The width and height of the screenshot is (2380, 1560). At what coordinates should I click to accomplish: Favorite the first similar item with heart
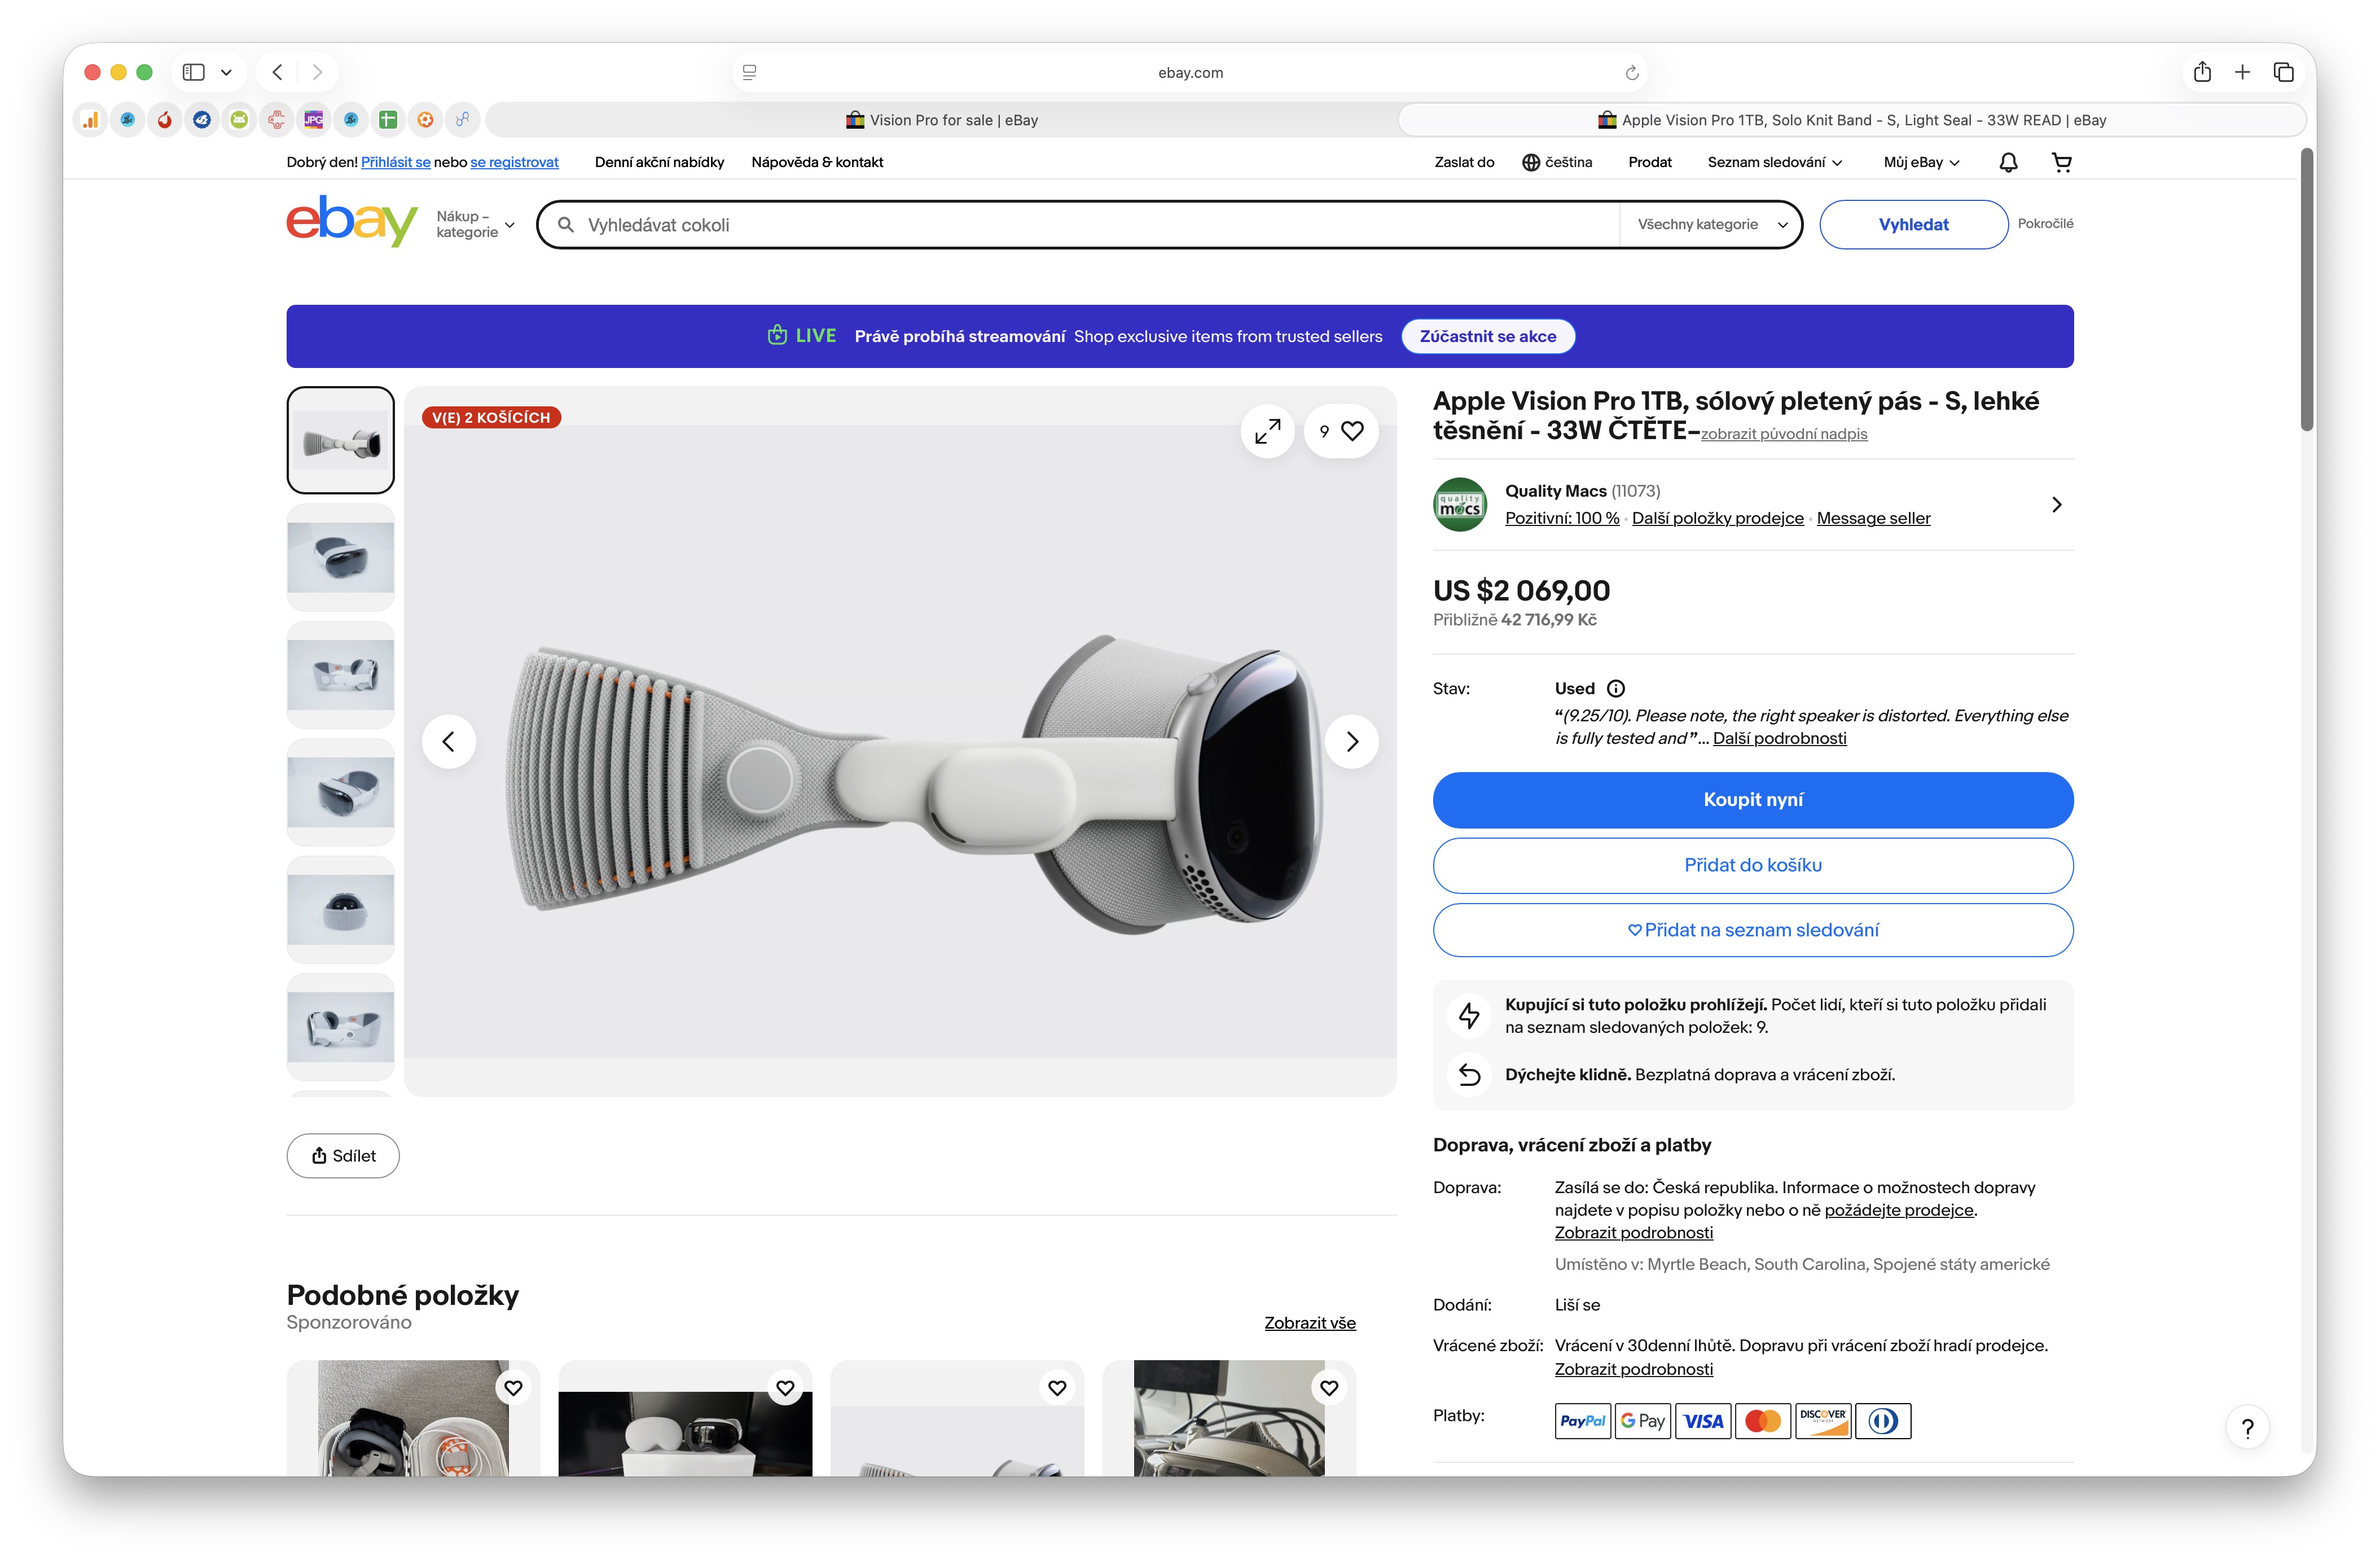click(513, 1387)
